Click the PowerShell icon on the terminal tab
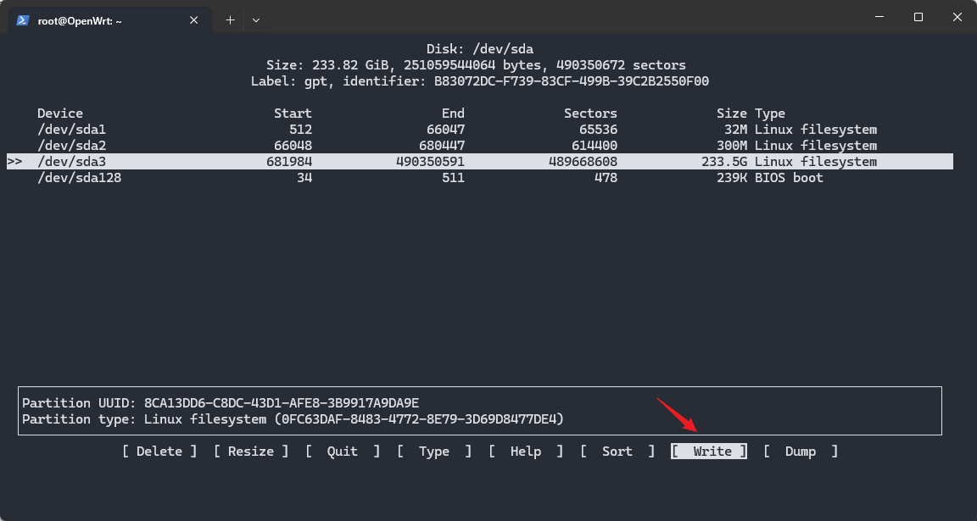 20,19
